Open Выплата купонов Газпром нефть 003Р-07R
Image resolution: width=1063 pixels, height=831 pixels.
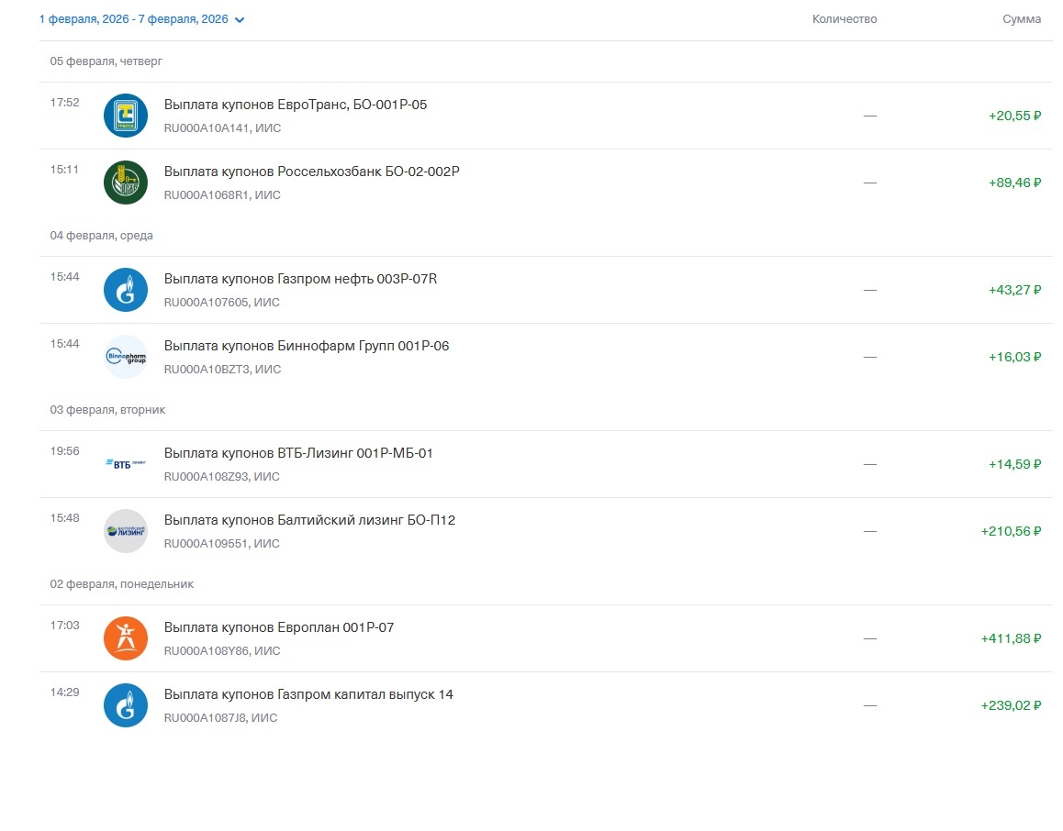tap(300, 278)
